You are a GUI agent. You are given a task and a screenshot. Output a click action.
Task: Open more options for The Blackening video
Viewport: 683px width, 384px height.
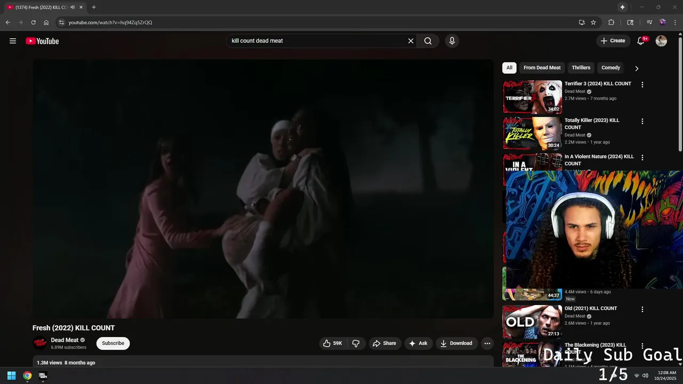[x=642, y=346]
